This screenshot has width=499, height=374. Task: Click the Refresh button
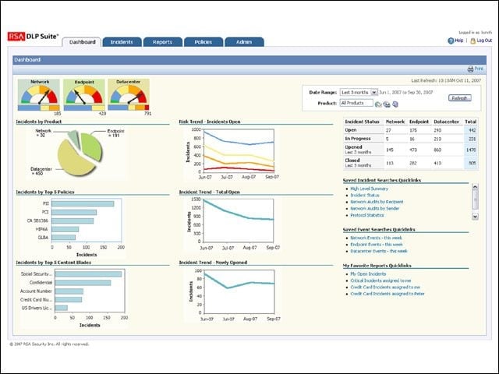pyautogui.click(x=459, y=98)
